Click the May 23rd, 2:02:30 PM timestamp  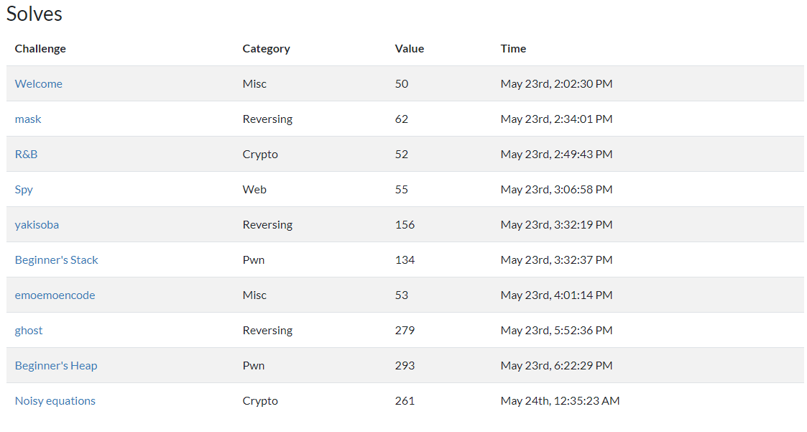556,83
